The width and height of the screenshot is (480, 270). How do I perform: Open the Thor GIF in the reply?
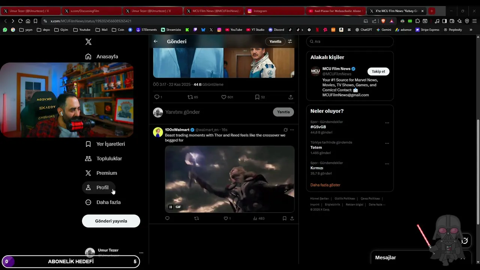coord(229,179)
